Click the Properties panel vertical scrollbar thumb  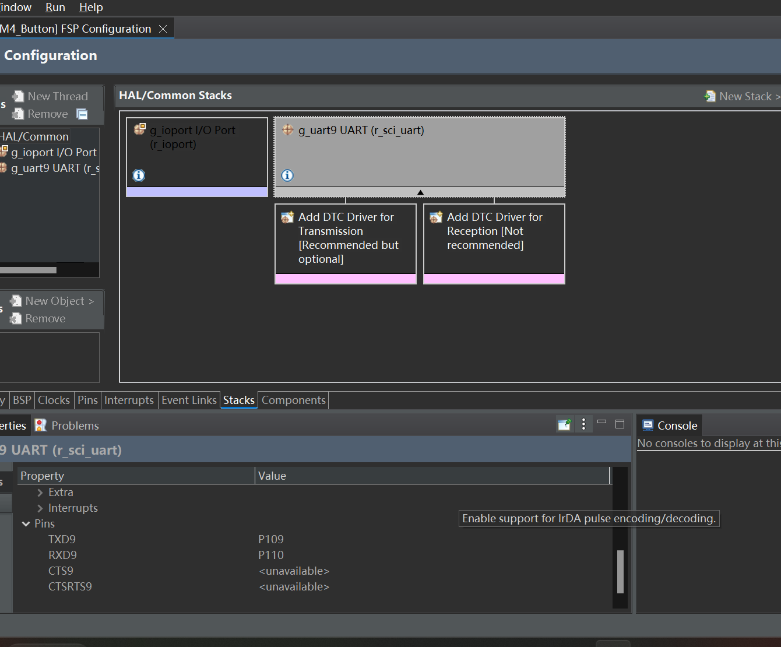coord(620,571)
